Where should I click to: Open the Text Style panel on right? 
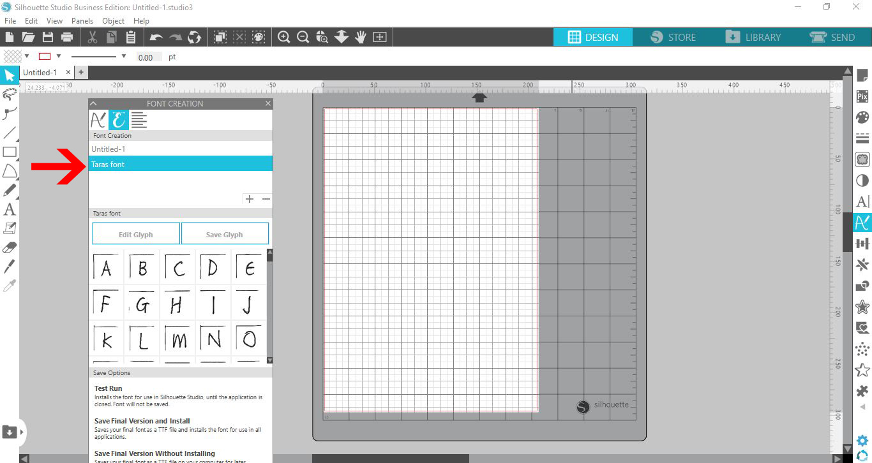point(862,202)
